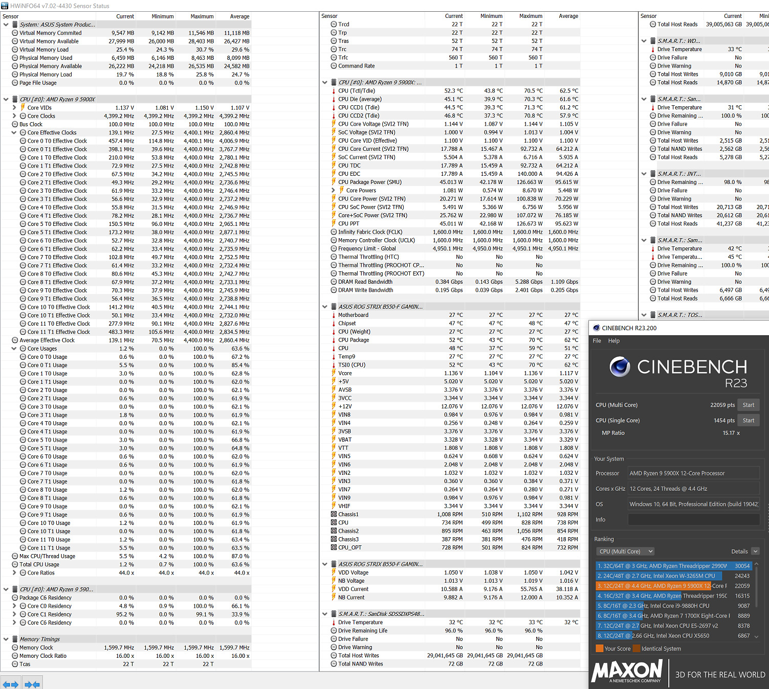Expand the Core Powers tree node
The height and width of the screenshot is (689, 769).
point(333,191)
